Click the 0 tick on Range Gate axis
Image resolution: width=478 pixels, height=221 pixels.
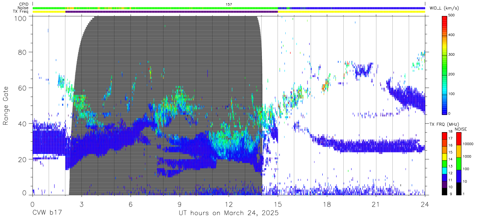24,193
